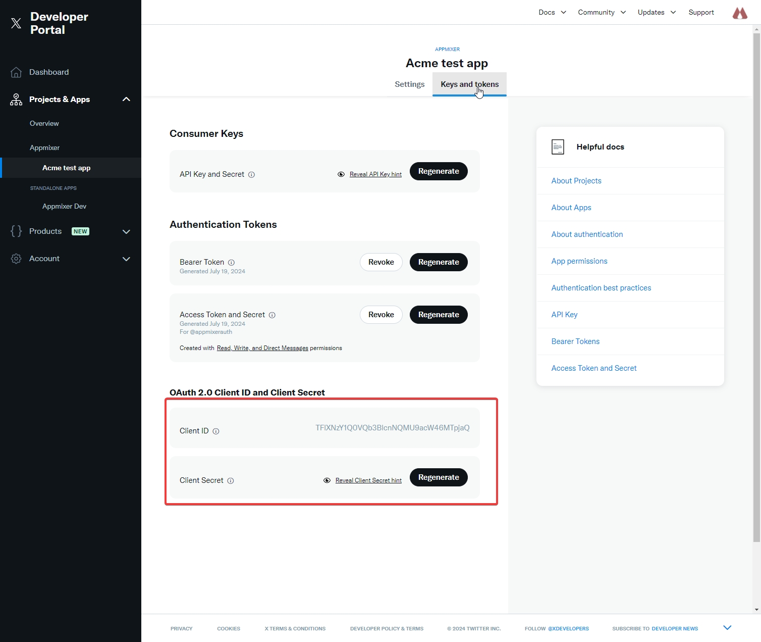The image size is (761, 642).
Task: Expand the Products menu chevron
Action: (x=126, y=232)
